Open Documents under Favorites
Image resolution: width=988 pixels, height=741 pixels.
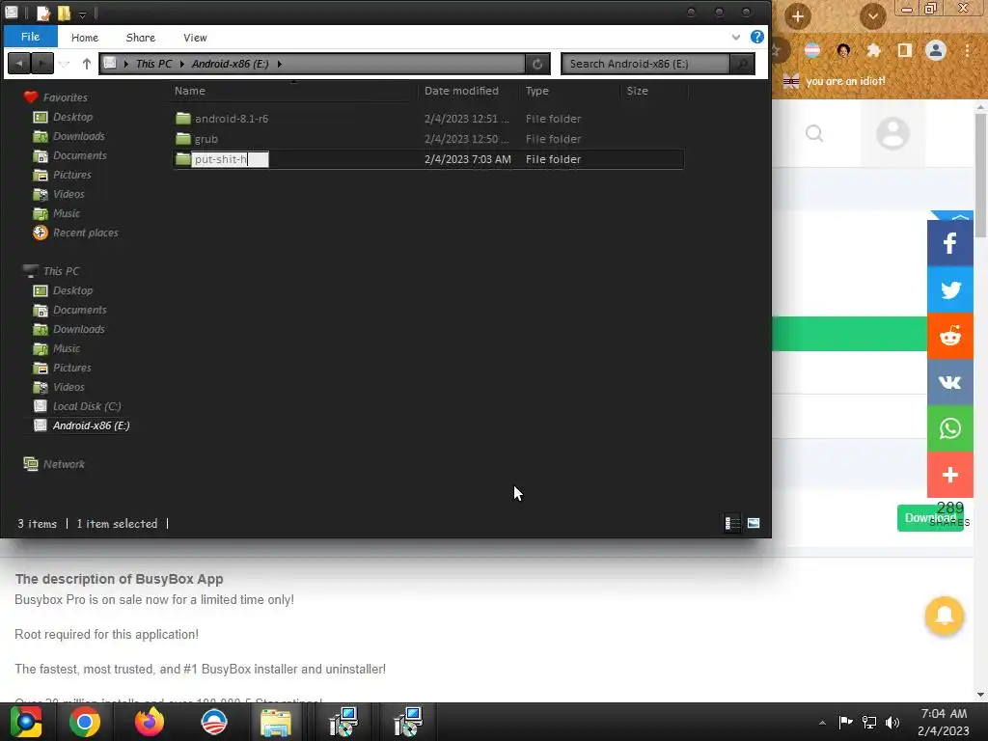pos(79,155)
